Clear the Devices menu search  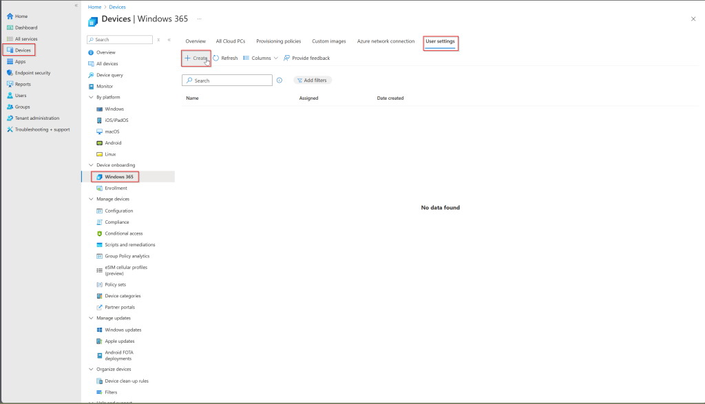158,39
